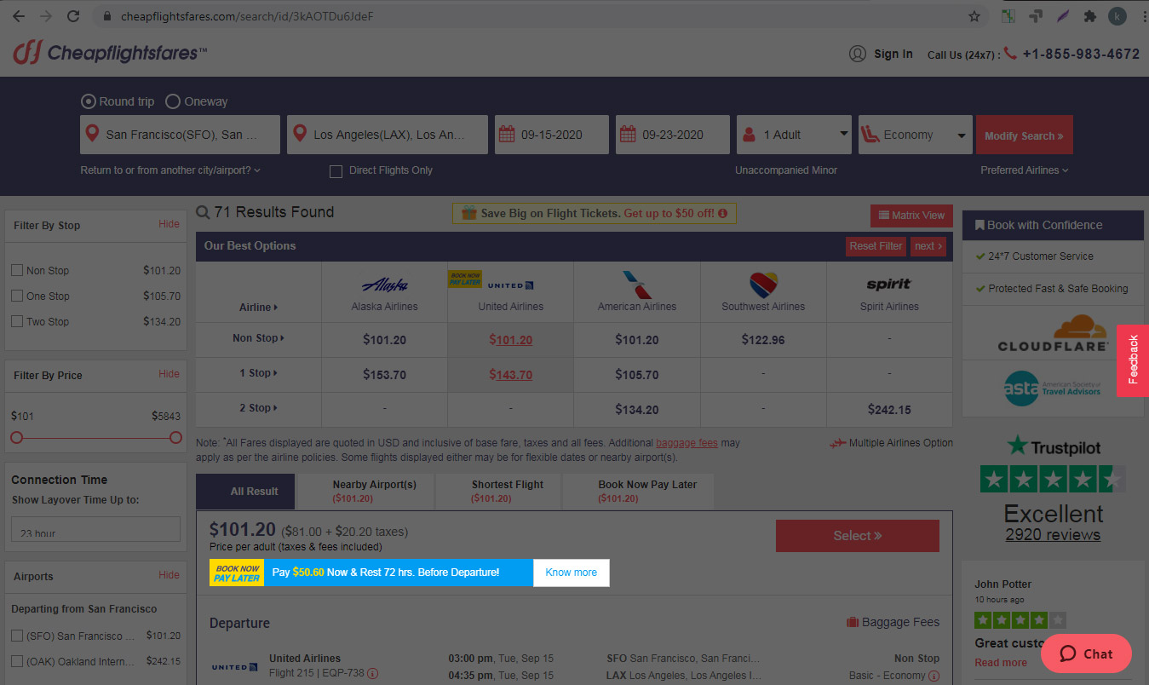Click the 1 Stop matrix row header
1149x685 pixels.
[259, 373]
